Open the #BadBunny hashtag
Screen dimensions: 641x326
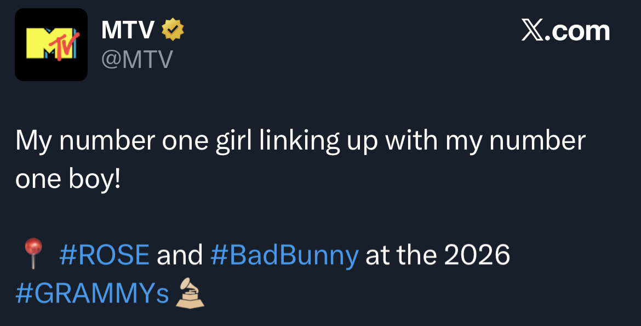tap(284, 255)
